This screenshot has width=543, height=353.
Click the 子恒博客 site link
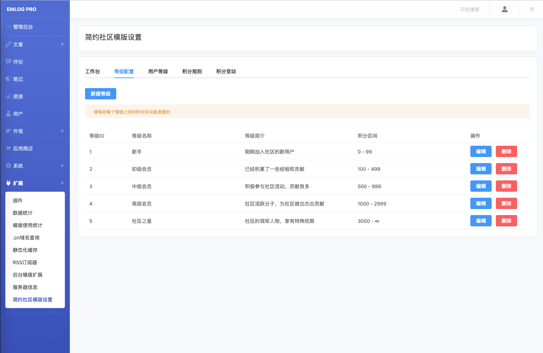tap(470, 10)
